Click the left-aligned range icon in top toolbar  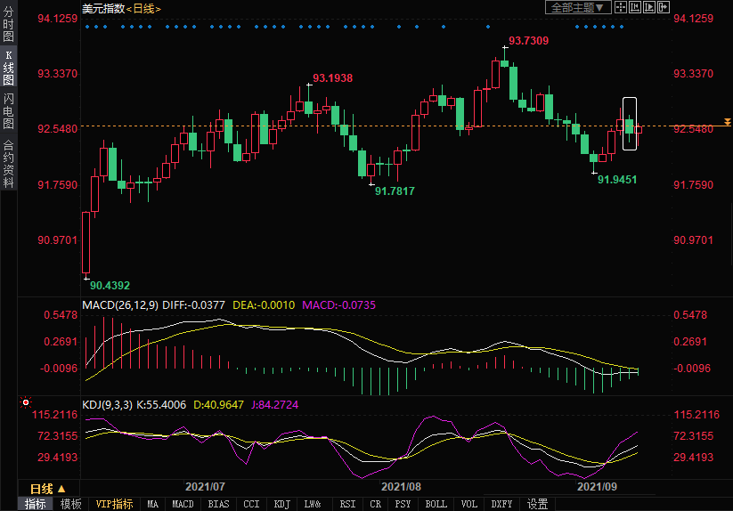pos(635,7)
